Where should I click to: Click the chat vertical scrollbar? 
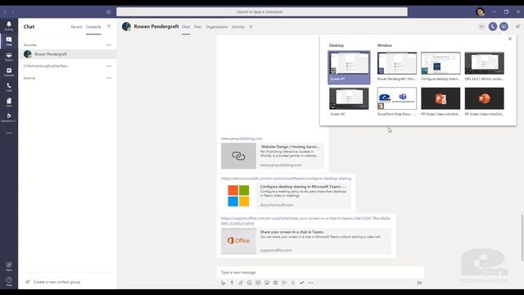pos(522,238)
